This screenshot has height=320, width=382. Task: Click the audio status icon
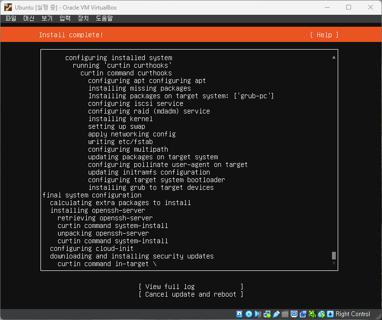[x=258, y=314]
